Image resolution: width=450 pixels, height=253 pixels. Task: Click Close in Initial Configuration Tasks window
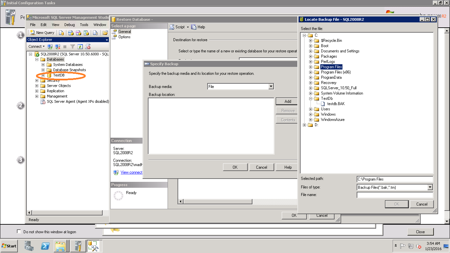click(x=420, y=232)
